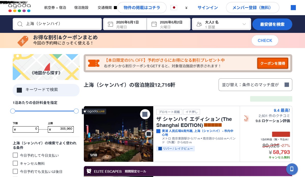Open the mobile phone app floating button
Screen dimensions: 305x177
pyautogui.click(x=292, y=169)
